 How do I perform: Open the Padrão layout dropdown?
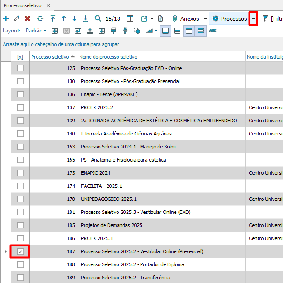[x=36, y=31]
